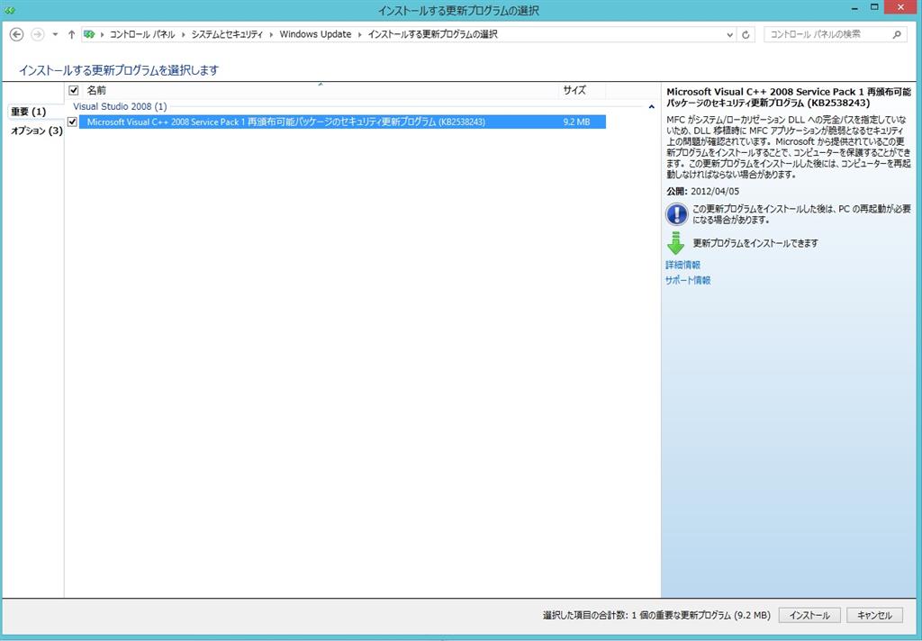Image resolution: width=922 pixels, height=641 pixels.
Task: Click 9.2 MB size cell
Action: tap(576, 122)
